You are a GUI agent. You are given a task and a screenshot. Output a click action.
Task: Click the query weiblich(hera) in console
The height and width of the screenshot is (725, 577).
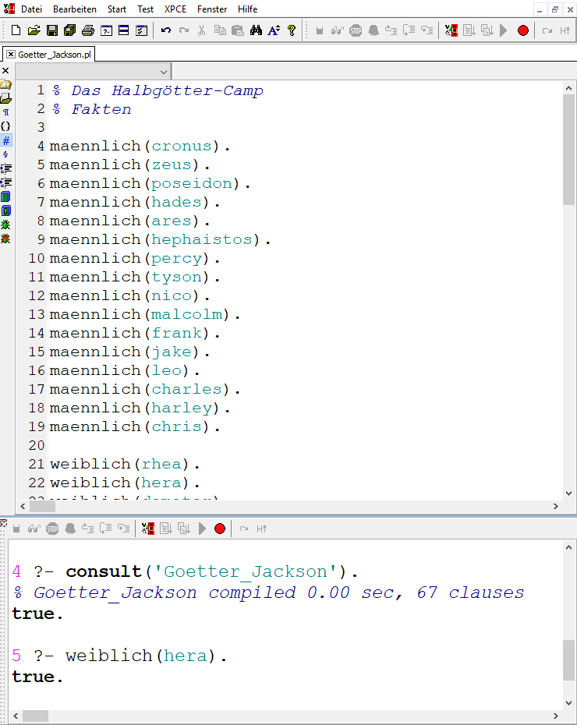(x=146, y=656)
